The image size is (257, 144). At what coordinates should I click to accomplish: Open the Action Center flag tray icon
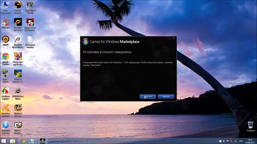pyautogui.click(x=228, y=141)
